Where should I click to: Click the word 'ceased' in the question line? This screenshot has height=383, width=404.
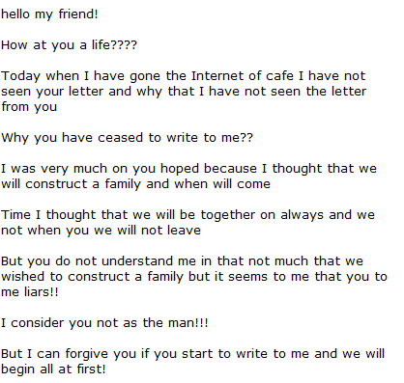coord(120,138)
